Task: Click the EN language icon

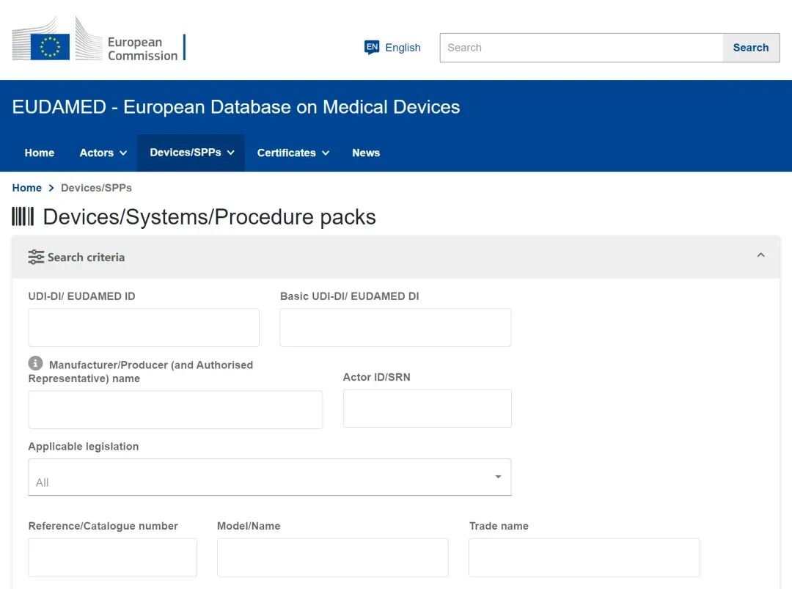Action: pos(372,48)
